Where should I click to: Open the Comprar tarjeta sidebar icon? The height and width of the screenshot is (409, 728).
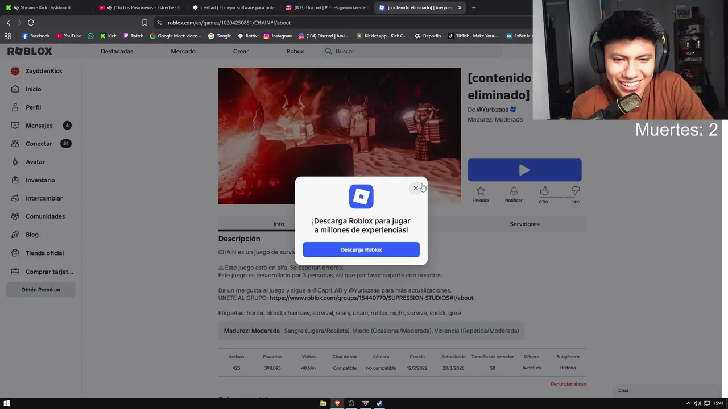tap(15, 272)
